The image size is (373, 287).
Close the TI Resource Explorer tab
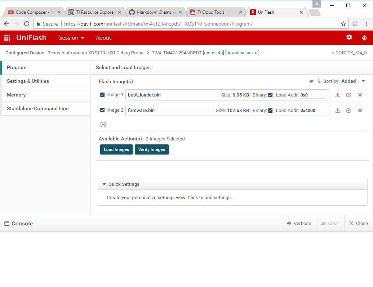coord(120,12)
